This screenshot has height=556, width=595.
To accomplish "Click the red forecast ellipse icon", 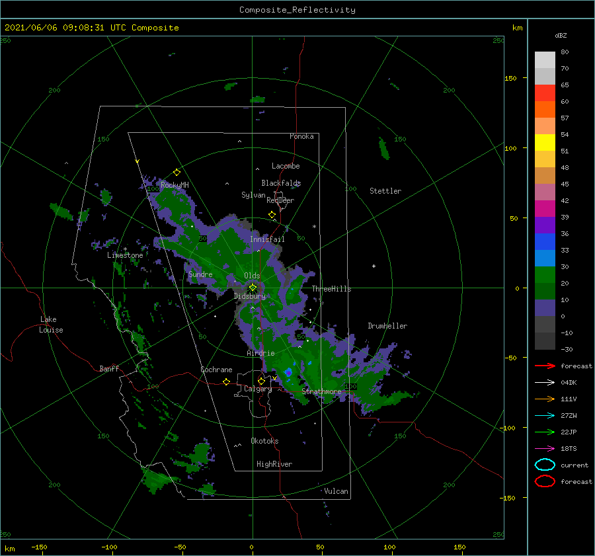I will 545,481.
